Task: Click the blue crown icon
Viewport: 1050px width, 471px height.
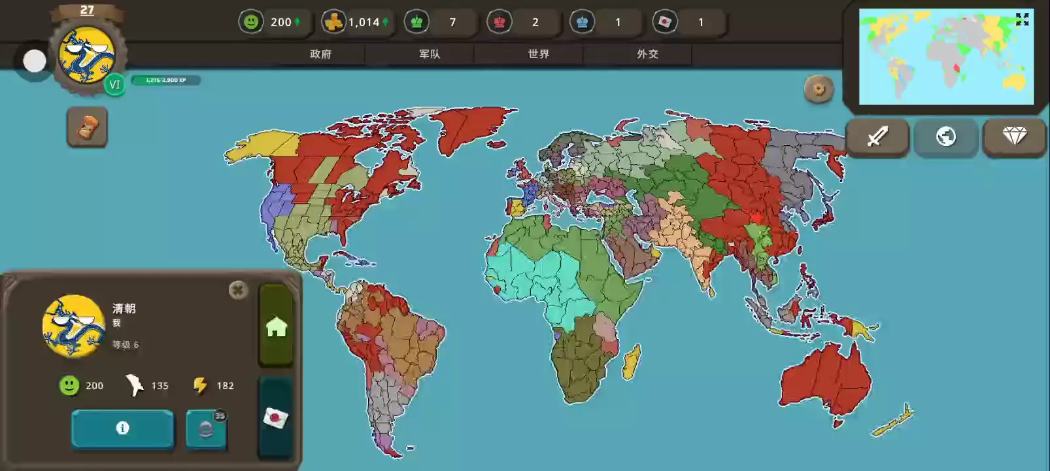Action: [582, 22]
